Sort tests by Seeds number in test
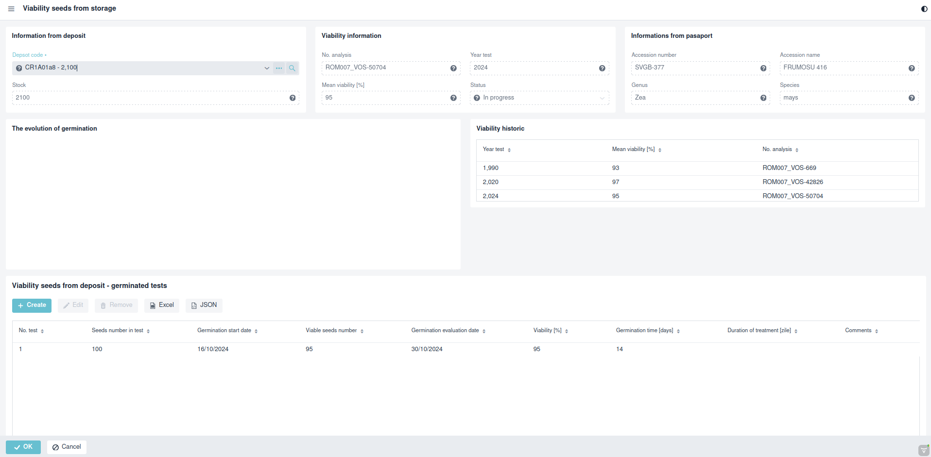 coord(148,331)
